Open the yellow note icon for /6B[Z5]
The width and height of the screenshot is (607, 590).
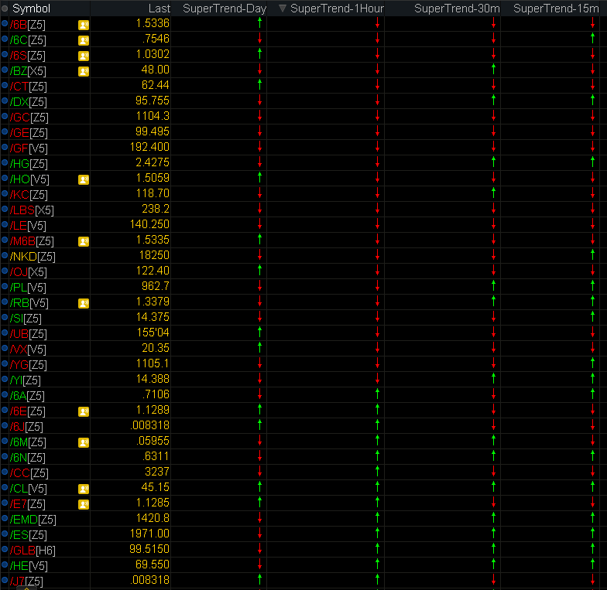point(84,25)
